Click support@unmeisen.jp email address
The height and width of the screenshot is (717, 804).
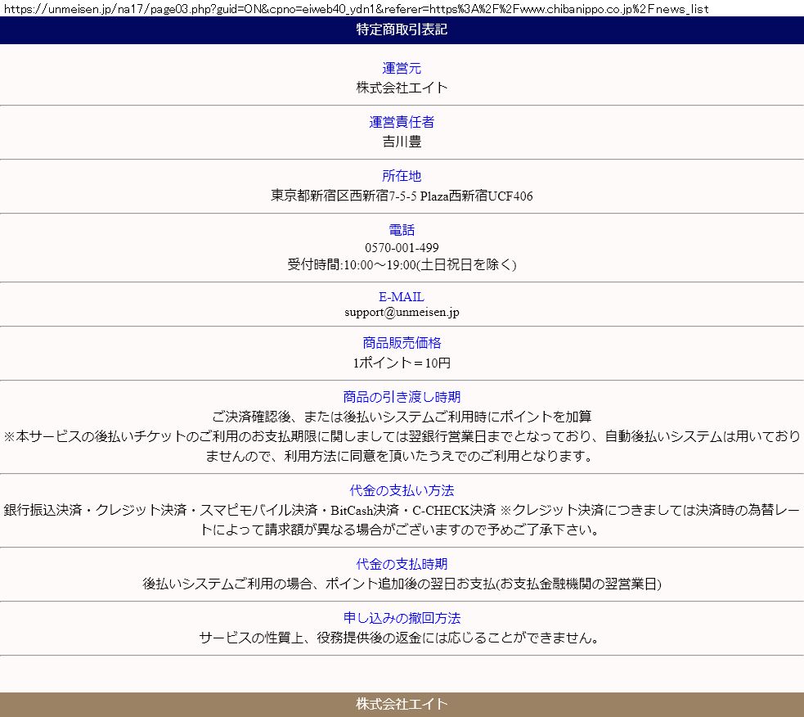[402, 312]
